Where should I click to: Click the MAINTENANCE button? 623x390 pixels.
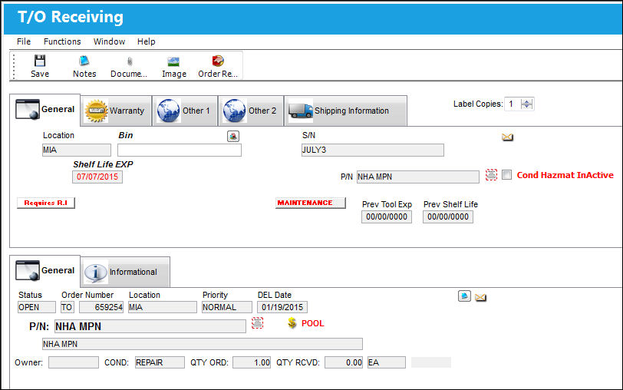pos(310,203)
